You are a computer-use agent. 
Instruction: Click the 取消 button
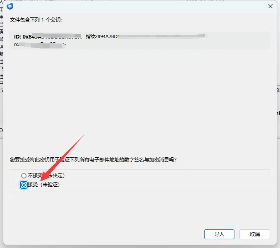pos(255,234)
